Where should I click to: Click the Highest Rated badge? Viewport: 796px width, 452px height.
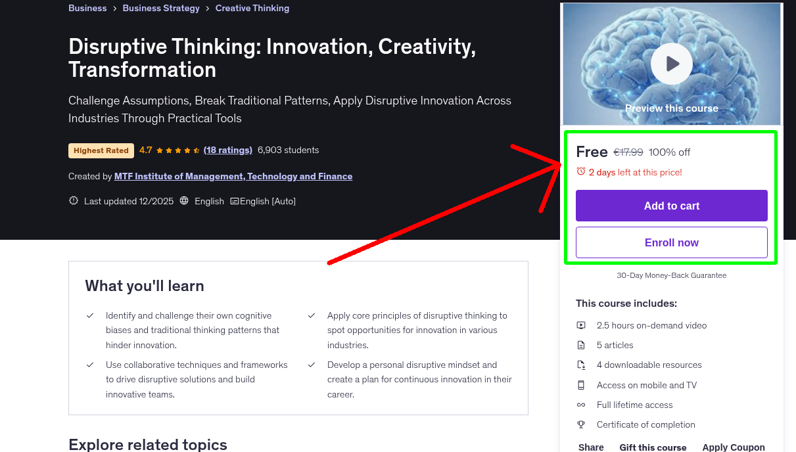(x=101, y=150)
